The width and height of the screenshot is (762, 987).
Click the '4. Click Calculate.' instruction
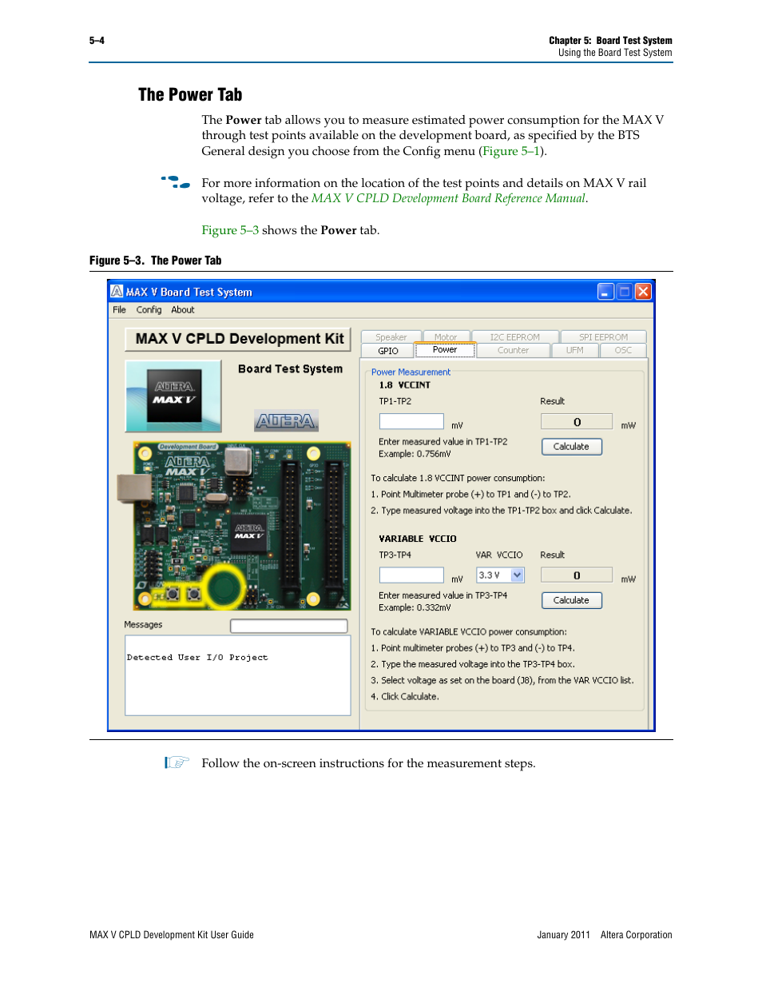(x=405, y=697)
